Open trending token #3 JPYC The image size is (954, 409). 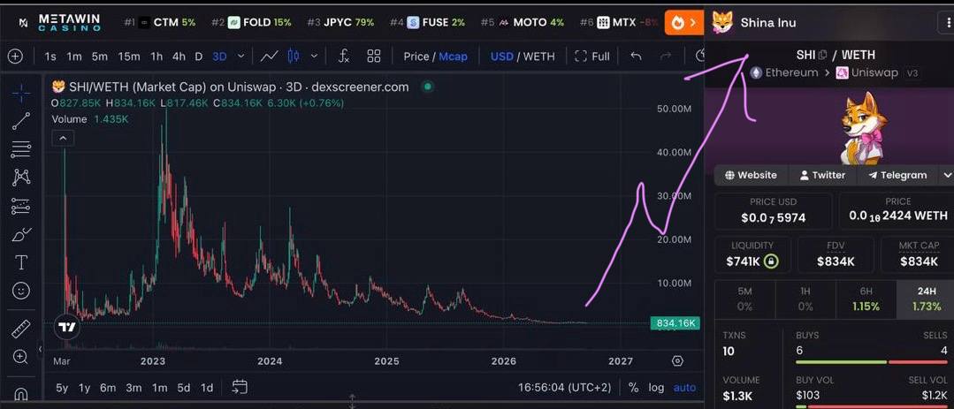click(x=340, y=22)
